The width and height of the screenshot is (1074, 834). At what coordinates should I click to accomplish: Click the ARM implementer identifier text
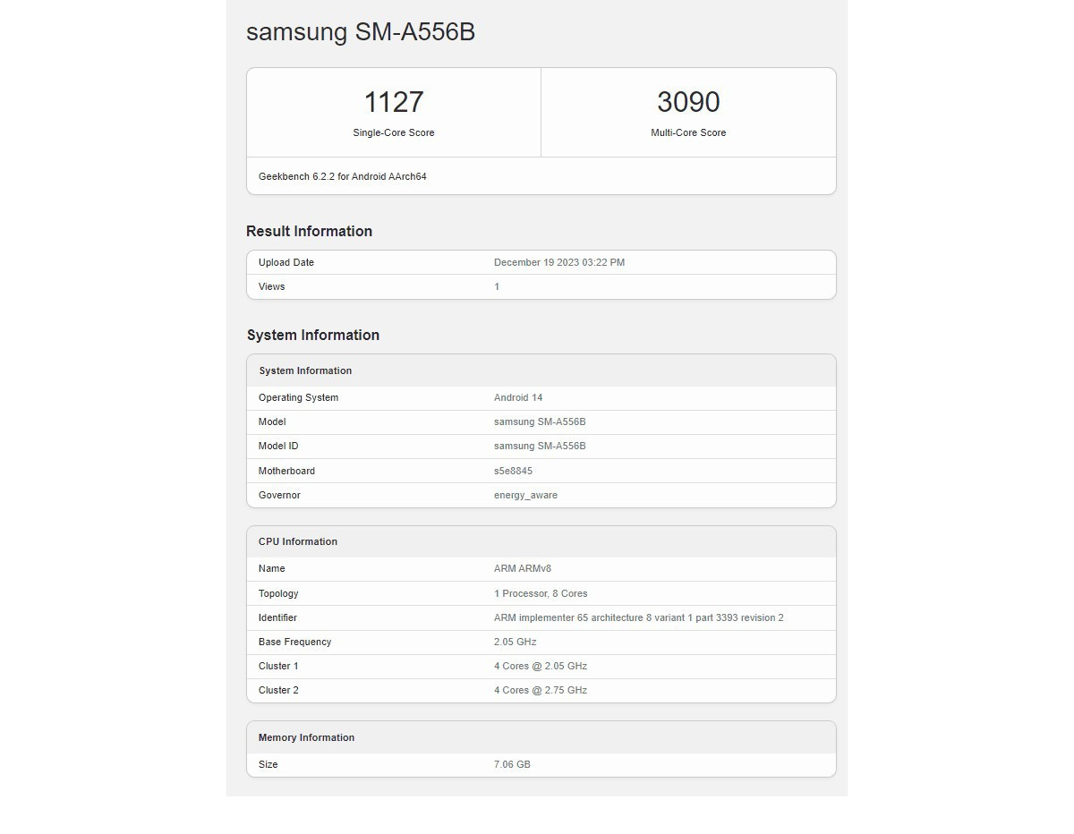[638, 617]
